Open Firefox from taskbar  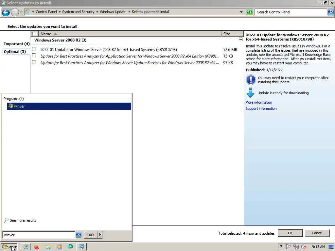click(37, 247)
